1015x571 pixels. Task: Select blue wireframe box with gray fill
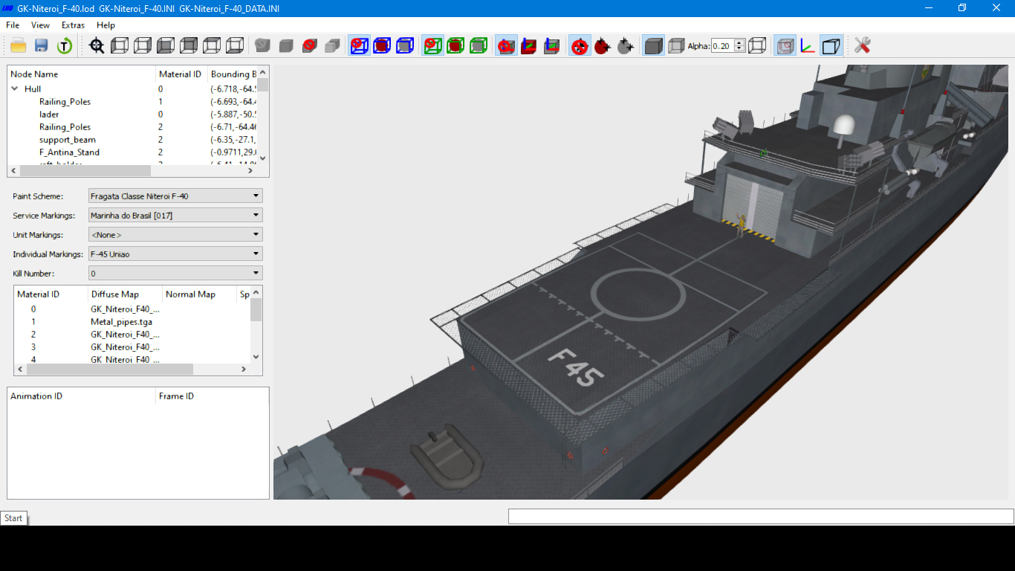(405, 46)
